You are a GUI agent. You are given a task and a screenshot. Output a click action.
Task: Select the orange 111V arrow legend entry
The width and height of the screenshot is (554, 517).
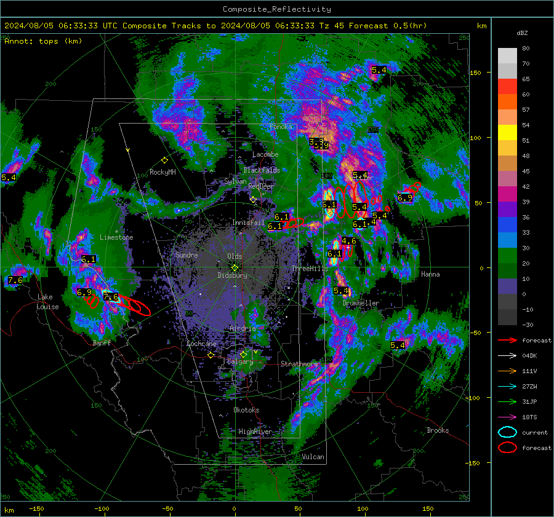507,371
